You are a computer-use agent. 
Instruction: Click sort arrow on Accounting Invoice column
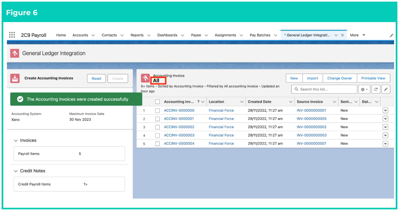coord(199,101)
